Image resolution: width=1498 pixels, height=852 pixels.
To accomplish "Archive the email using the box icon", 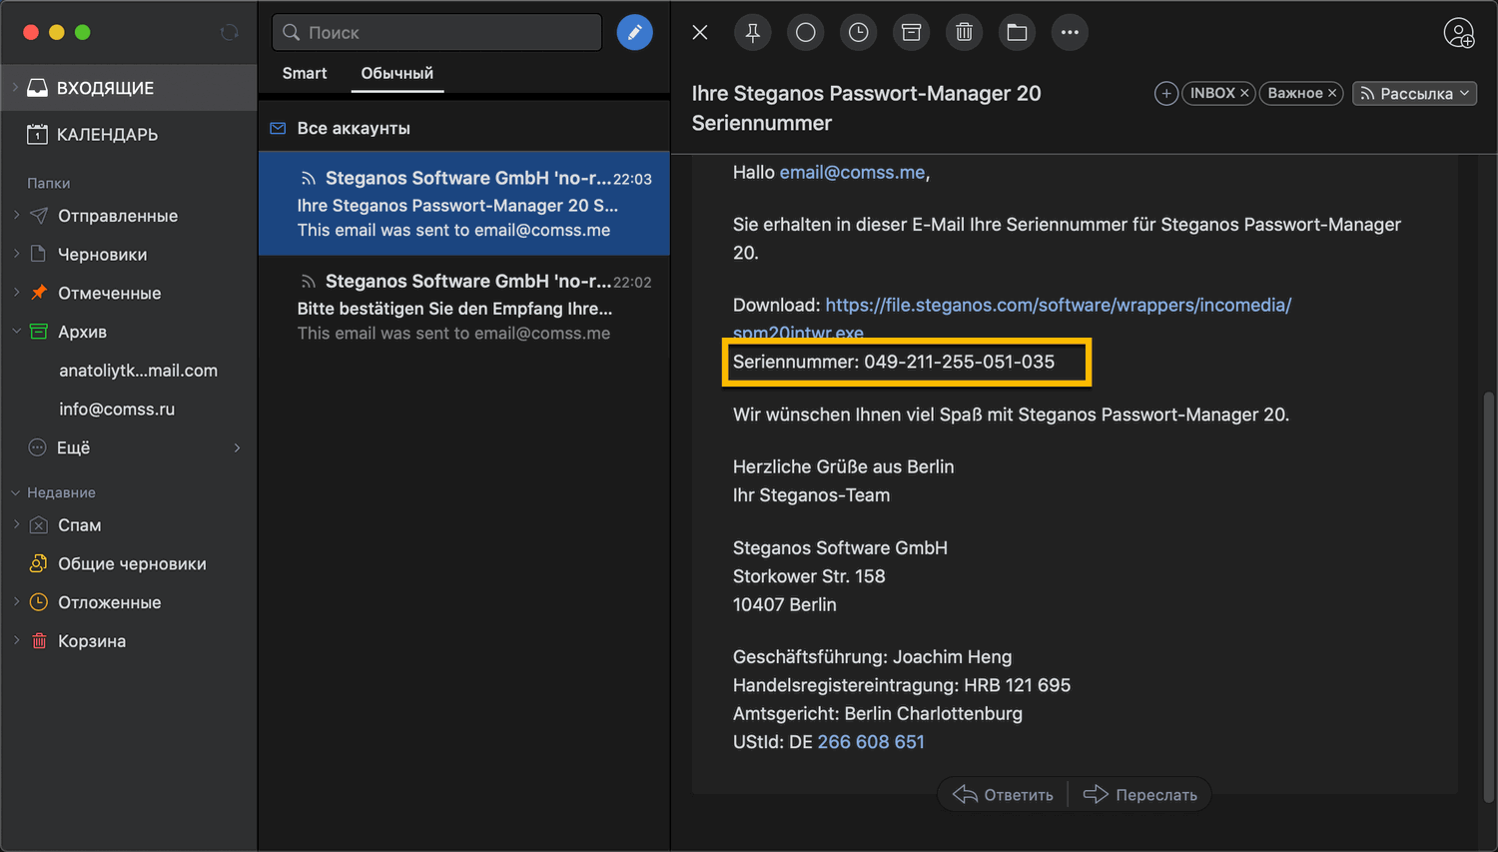I will (911, 32).
